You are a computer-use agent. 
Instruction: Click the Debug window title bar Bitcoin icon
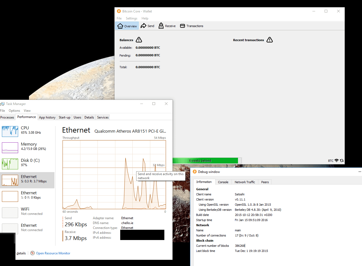click(195, 172)
